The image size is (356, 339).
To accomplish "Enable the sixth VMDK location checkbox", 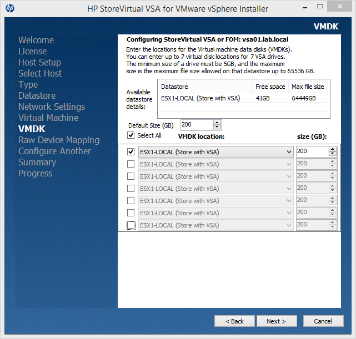I will (x=131, y=213).
